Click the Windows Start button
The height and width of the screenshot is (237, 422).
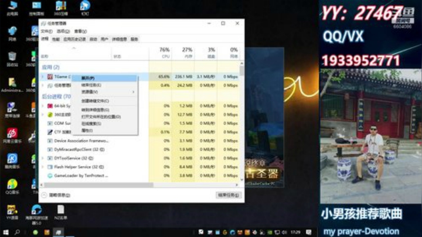point(5,232)
